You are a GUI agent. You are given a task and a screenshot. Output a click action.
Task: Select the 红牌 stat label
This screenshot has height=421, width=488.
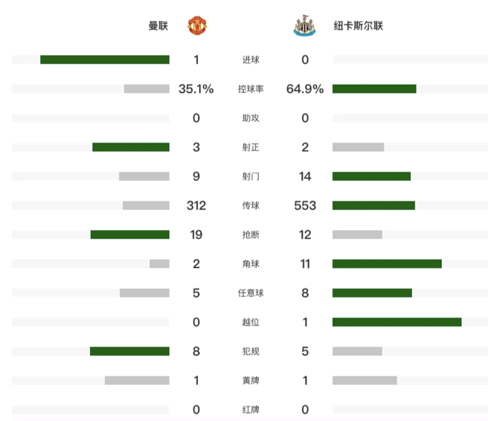pyautogui.click(x=251, y=410)
